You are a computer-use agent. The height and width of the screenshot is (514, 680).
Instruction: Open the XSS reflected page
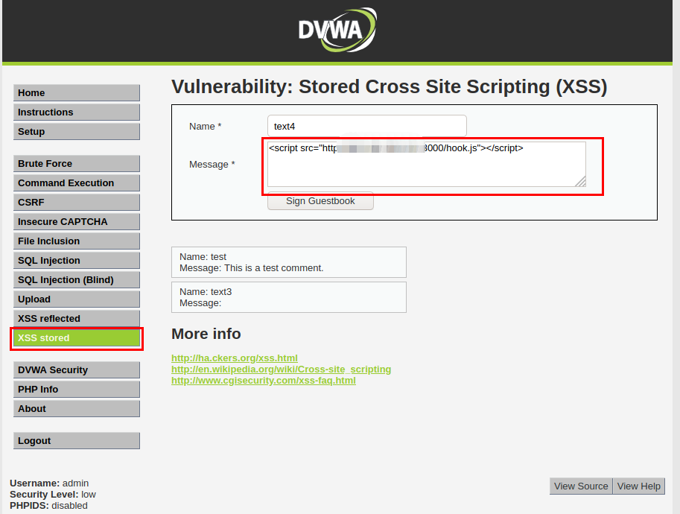click(76, 318)
